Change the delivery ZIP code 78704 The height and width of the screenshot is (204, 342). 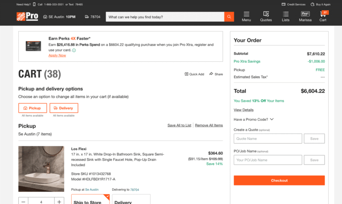93,17
